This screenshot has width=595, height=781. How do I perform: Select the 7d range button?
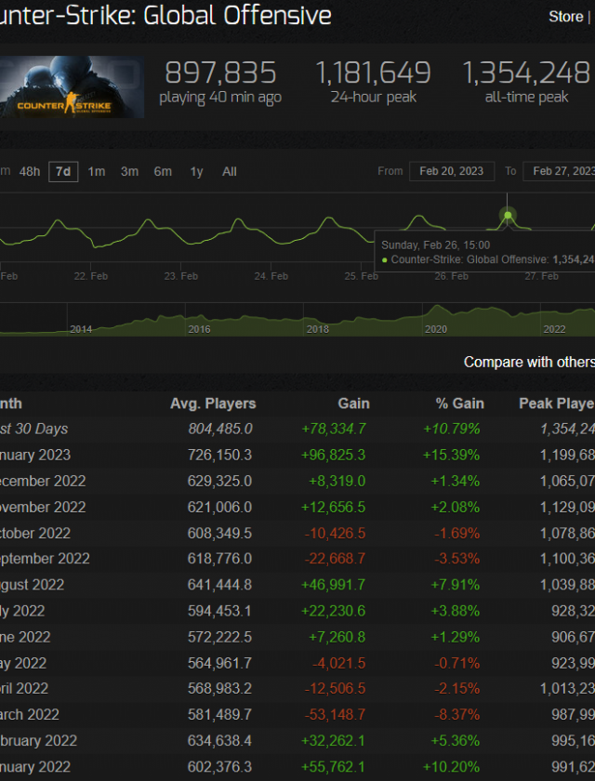pyautogui.click(x=63, y=171)
